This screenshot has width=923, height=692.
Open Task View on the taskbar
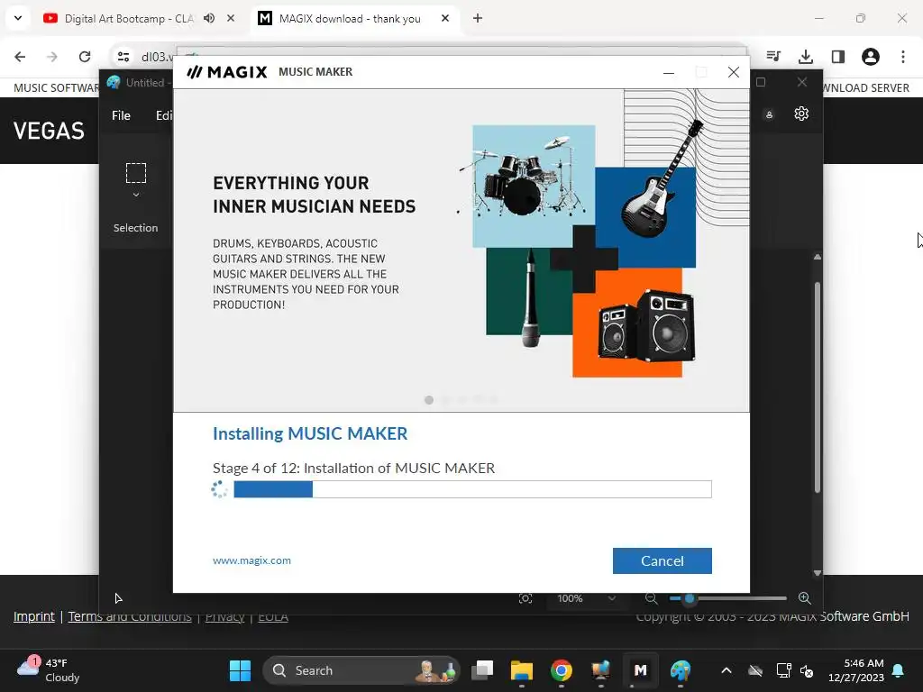483,670
